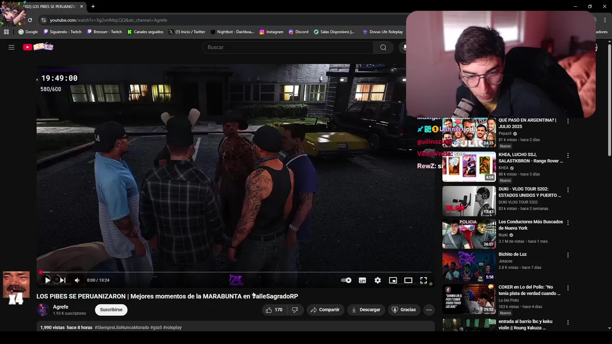Switch to theater mode

(x=408, y=280)
